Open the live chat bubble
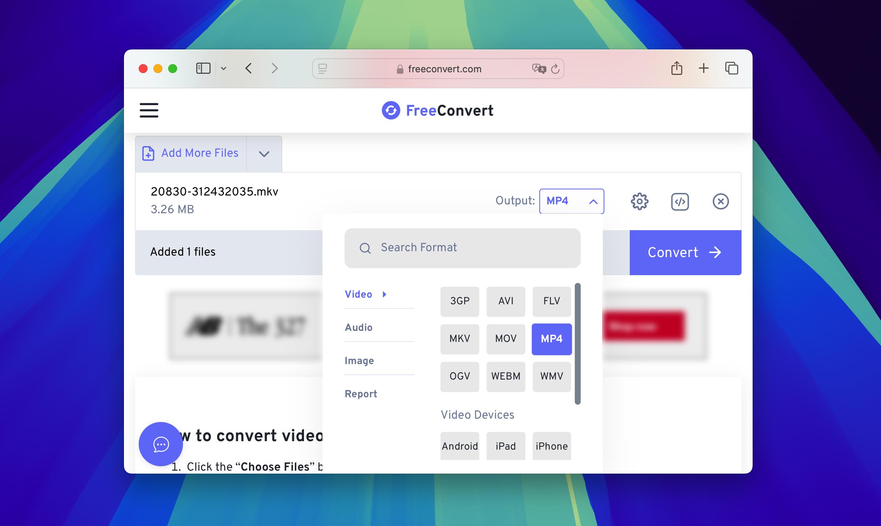Image resolution: width=881 pixels, height=526 pixels. click(x=161, y=444)
